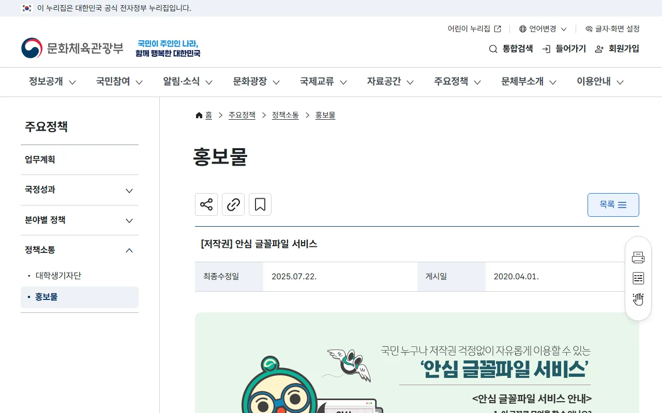Click the 게시일 label cell

click(x=452, y=277)
